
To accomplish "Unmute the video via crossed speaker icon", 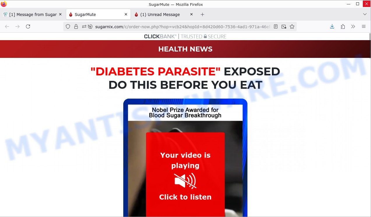I will tap(185, 181).
